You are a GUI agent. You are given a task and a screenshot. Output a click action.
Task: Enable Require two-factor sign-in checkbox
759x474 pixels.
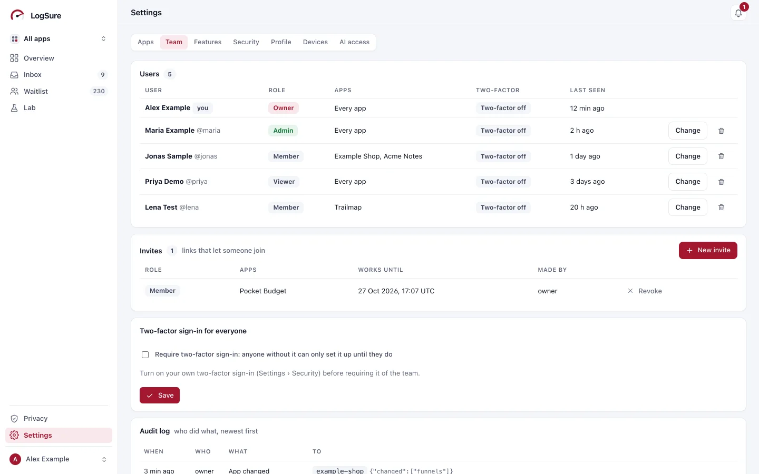(145, 354)
